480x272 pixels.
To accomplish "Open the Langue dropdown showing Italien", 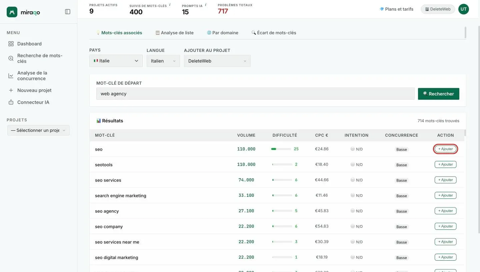I will (x=163, y=61).
